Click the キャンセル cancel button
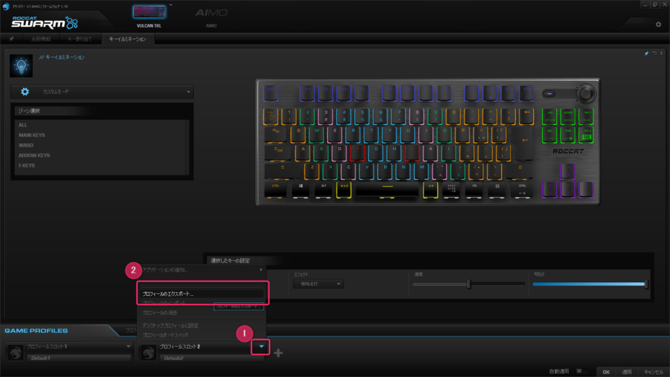 pos(654,372)
